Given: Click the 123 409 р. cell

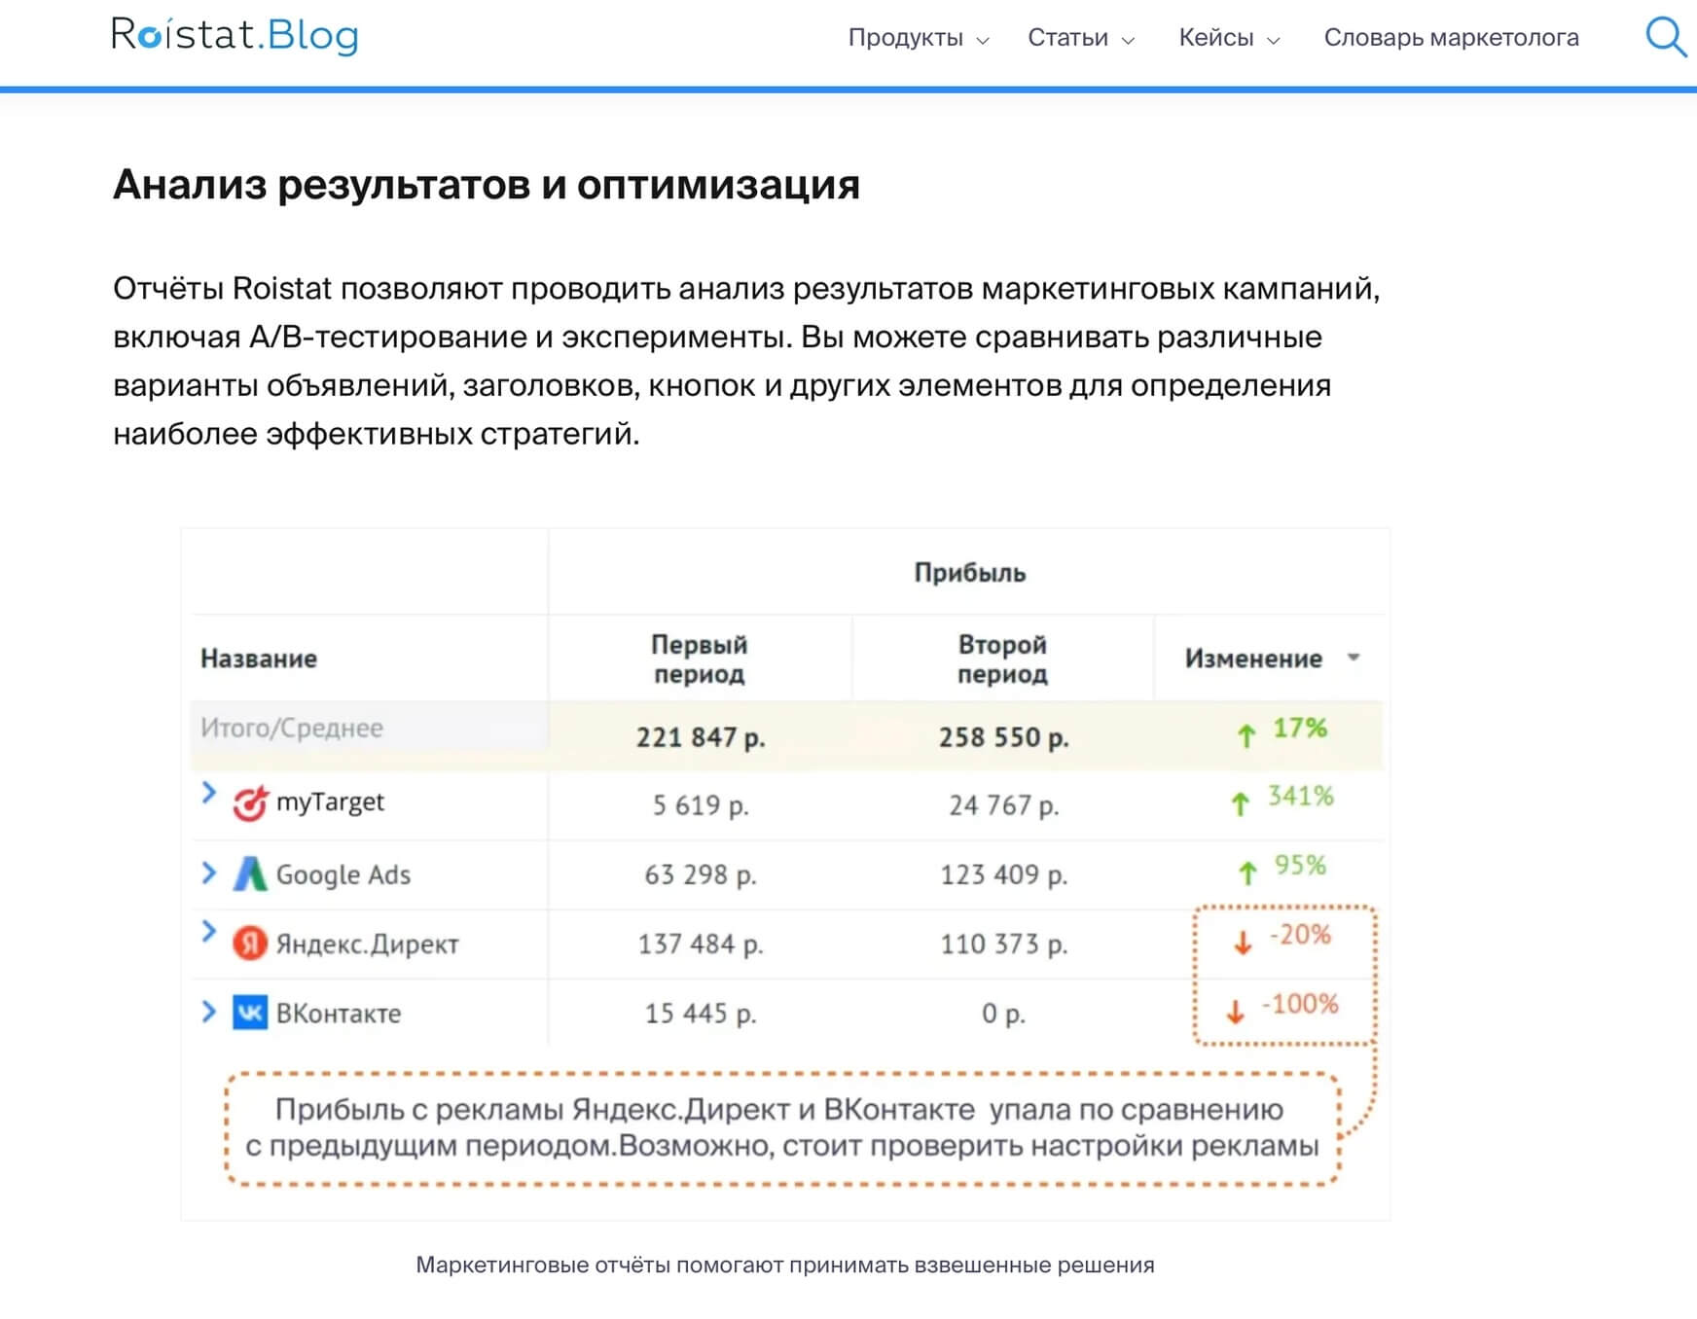Looking at the screenshot, I should [1003, 874].
